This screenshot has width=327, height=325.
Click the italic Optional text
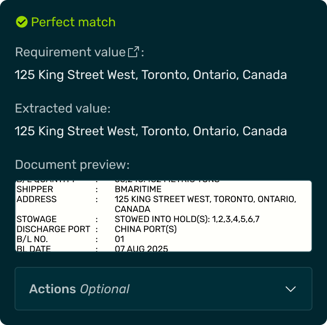click(104, 289)
